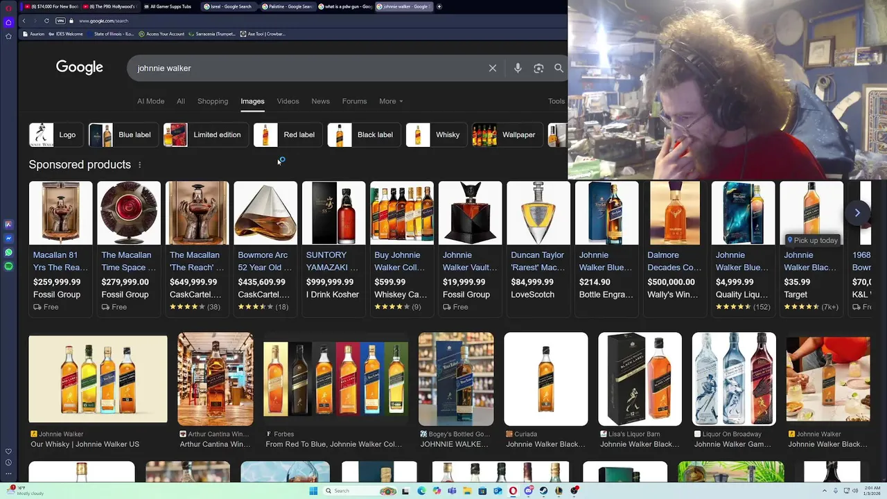The width and height of the screenshot is (887, 499).
Task: Open the Tools options menu
Action: (x=556, y=101)
